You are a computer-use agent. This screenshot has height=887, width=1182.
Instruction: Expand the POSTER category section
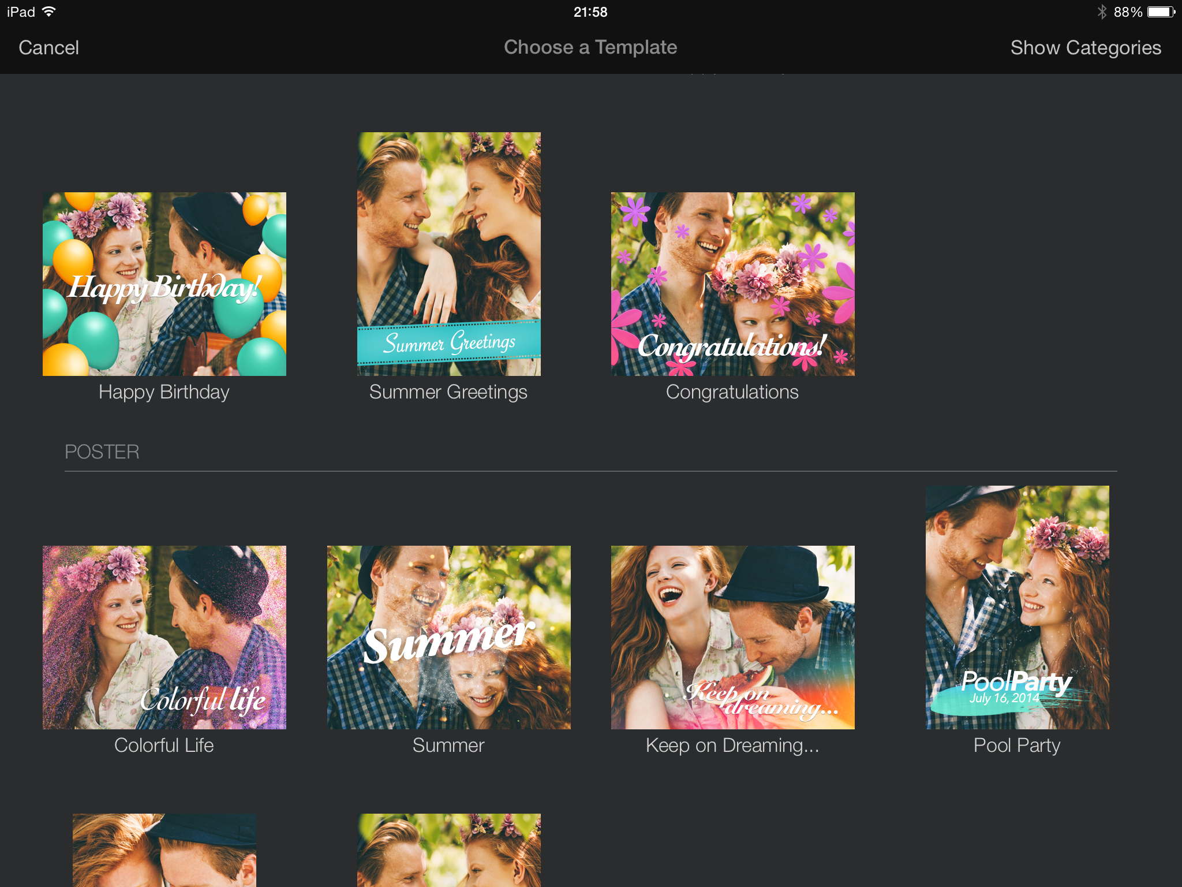click(102, 452)
